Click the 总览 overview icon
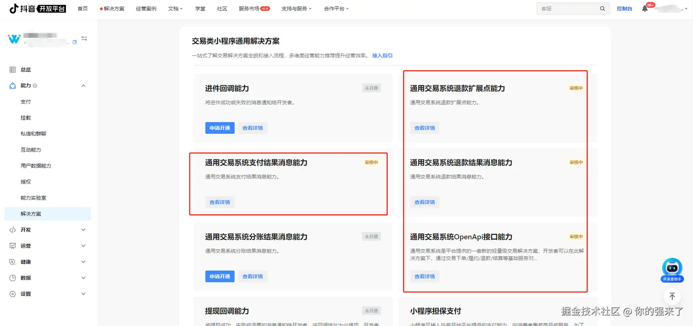693x326 pixels. point(13,70)
